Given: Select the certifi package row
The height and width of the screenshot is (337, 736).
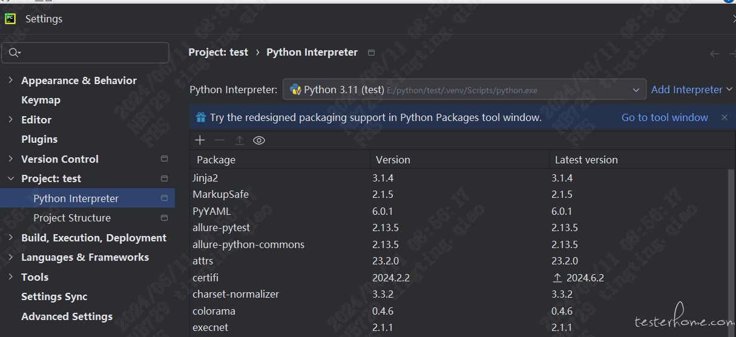Looking at the screenshot, I should click(x=458, y=278).
